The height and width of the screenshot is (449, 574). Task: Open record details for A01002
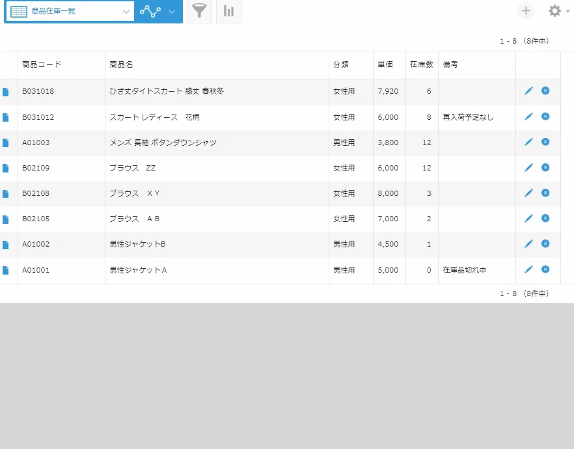pyautogui.click(x=5, y=245)
